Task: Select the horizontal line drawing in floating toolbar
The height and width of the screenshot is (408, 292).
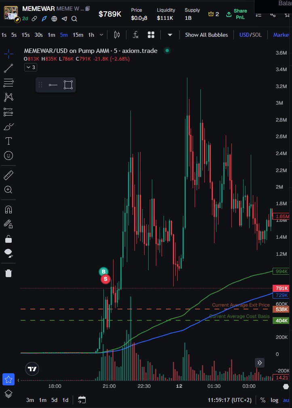Action: (53, 85)
